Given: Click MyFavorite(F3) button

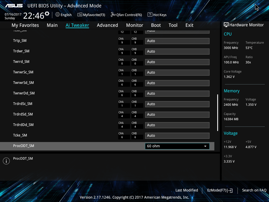Looking at the screenshot, I should pos(91,15).
